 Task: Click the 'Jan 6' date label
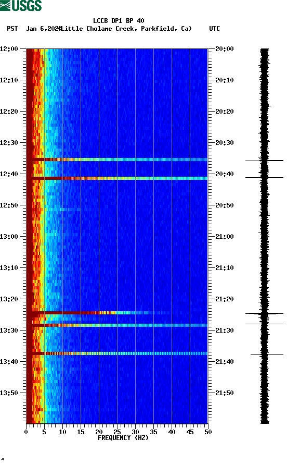[x=35, y=29]
